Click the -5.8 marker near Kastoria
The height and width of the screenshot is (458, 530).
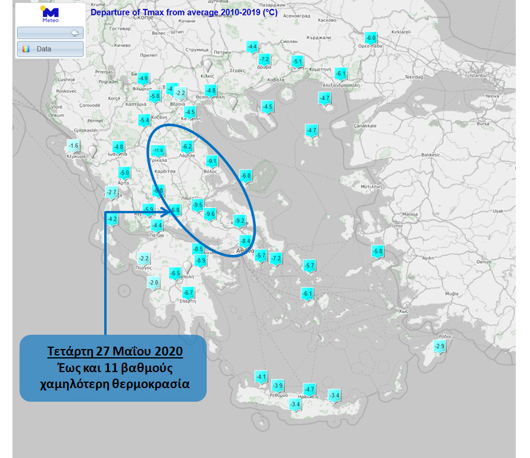155,97
